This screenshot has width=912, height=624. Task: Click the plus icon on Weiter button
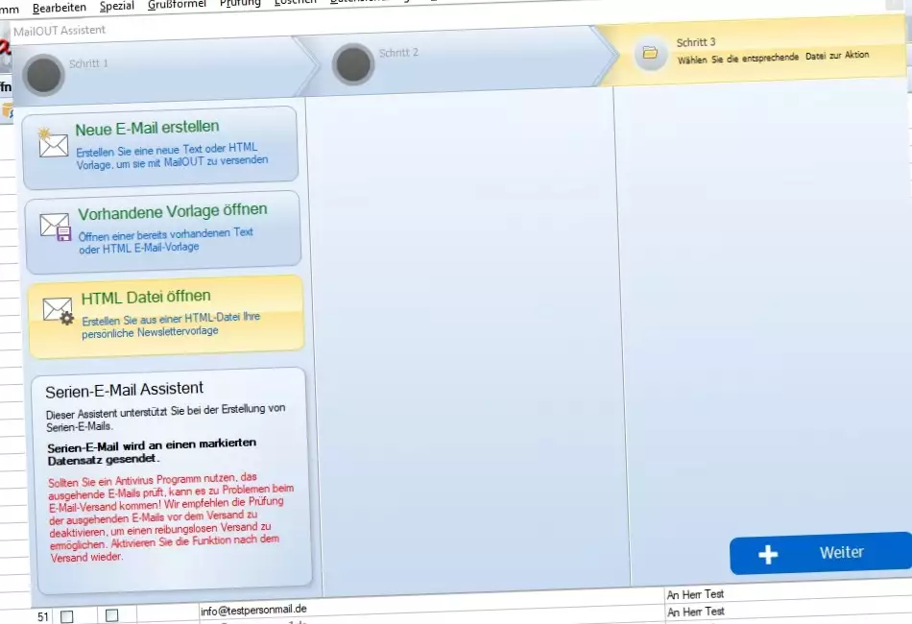tap(768, 554)
